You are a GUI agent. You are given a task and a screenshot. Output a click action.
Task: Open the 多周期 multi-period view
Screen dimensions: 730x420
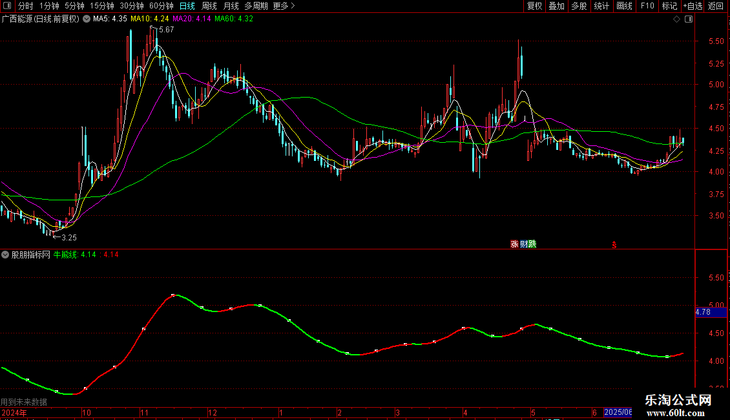tap(256, 6)
